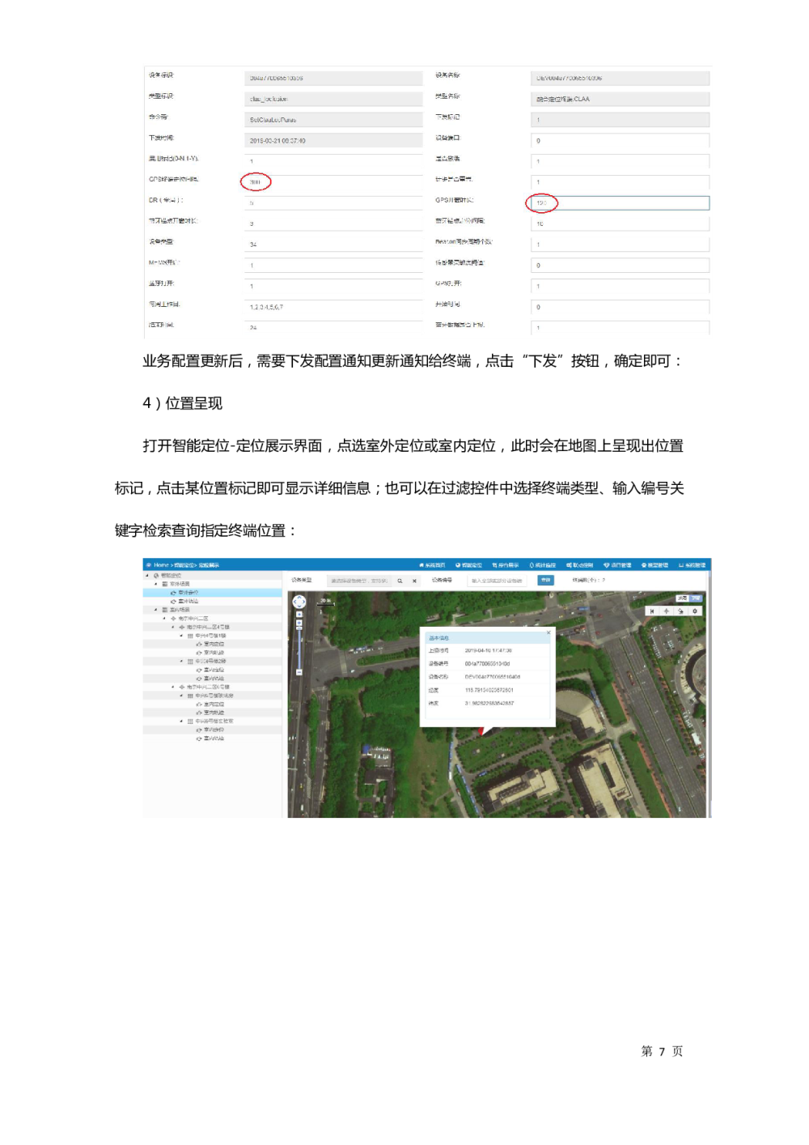Click the weekday field 1,2,3,4,5,6,7
Image resolution: width=809 pixels, height=1145 pixels.
pos(333,307)
